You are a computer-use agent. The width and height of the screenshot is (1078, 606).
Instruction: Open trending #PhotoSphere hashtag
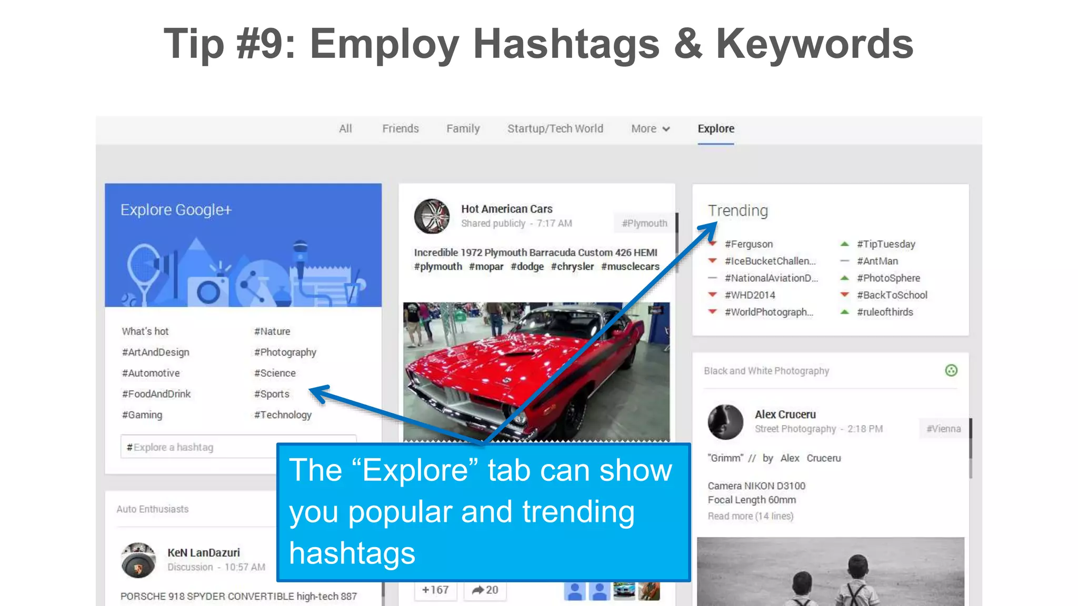(889, 278)
